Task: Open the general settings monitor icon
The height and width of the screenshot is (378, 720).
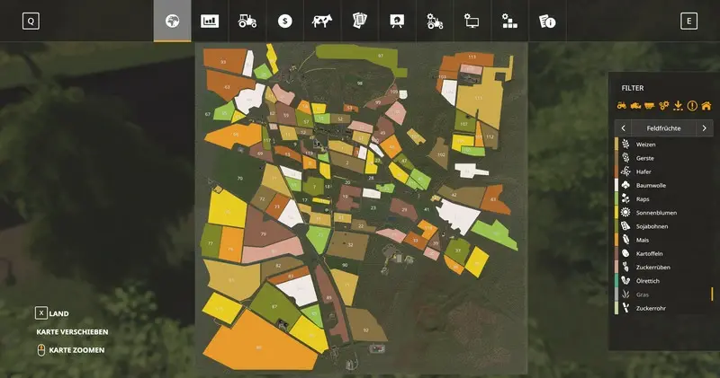Action: click(x=472, y=21)
